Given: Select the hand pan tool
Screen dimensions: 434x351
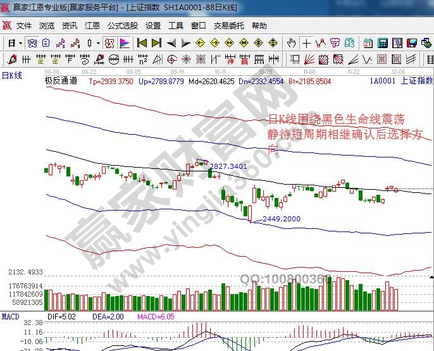Looking at the screenshot, I should pos(292,44).
